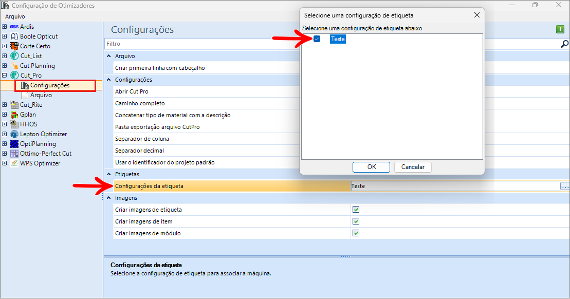Screen dimensions: 570x299
Task: Collapse the Etiquetas section
Action: pos(108,174)
